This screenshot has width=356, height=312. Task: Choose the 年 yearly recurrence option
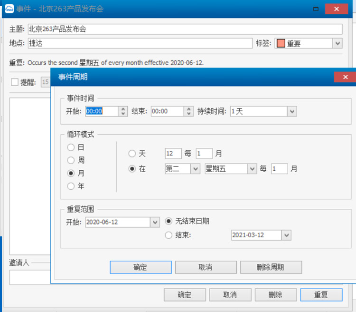pos(71,186)
